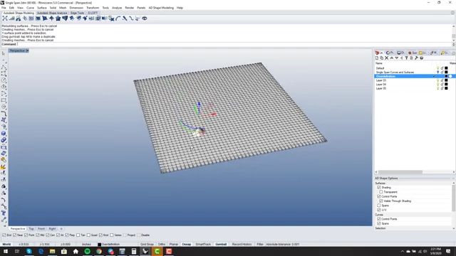
Task: Enable the Quad osnap checkbox
Action: click(x=88, y=235)
